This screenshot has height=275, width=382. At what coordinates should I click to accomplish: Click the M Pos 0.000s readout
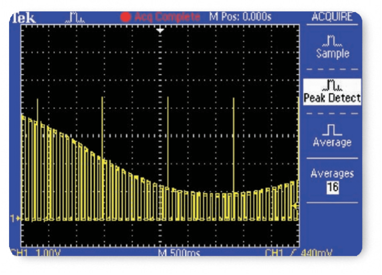[240, 17]
